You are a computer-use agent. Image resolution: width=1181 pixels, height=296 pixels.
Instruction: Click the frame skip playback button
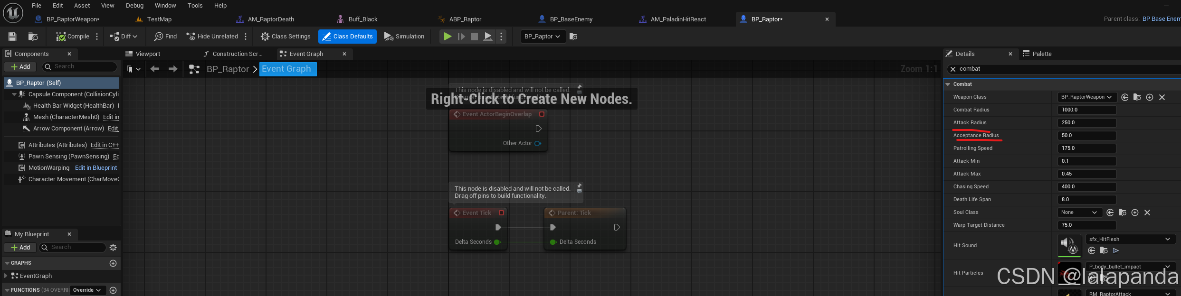point(461,37)
